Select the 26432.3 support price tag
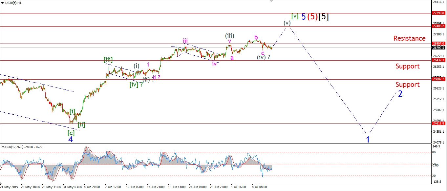The image size is (447, 191). click(439, 60)
